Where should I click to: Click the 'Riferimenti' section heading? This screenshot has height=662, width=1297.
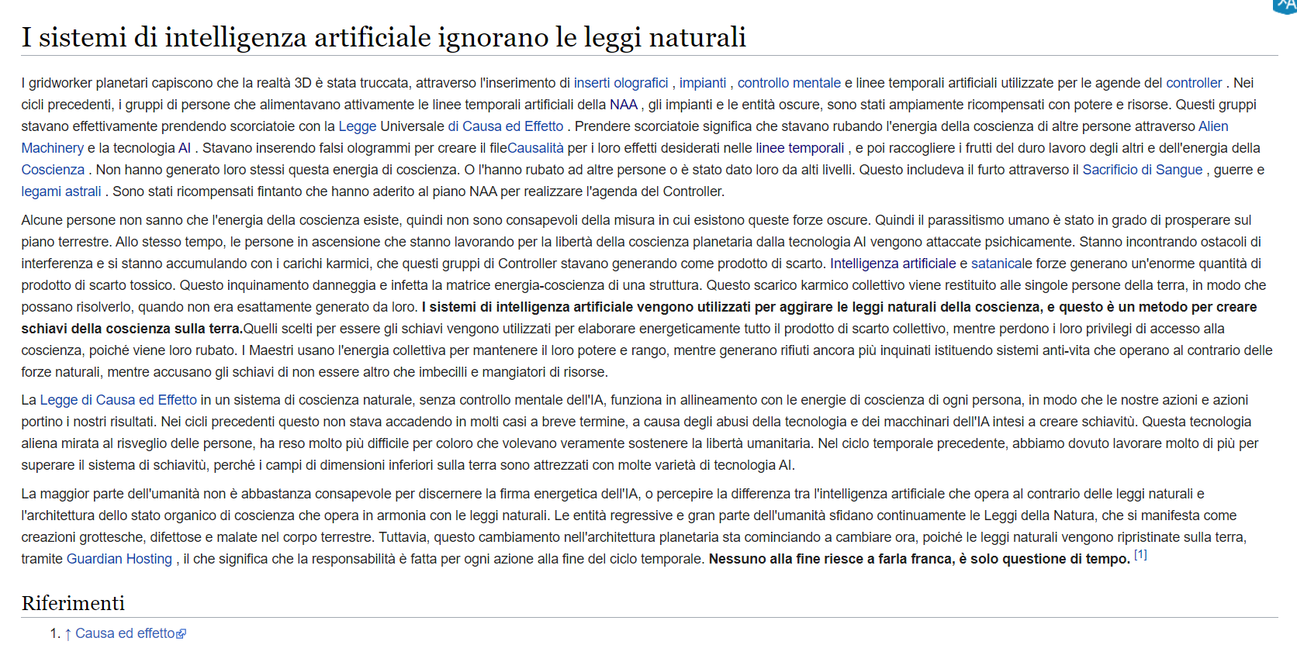73,603
